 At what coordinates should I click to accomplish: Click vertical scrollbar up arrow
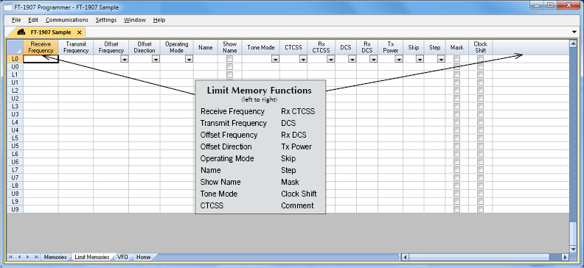(574, 43)
